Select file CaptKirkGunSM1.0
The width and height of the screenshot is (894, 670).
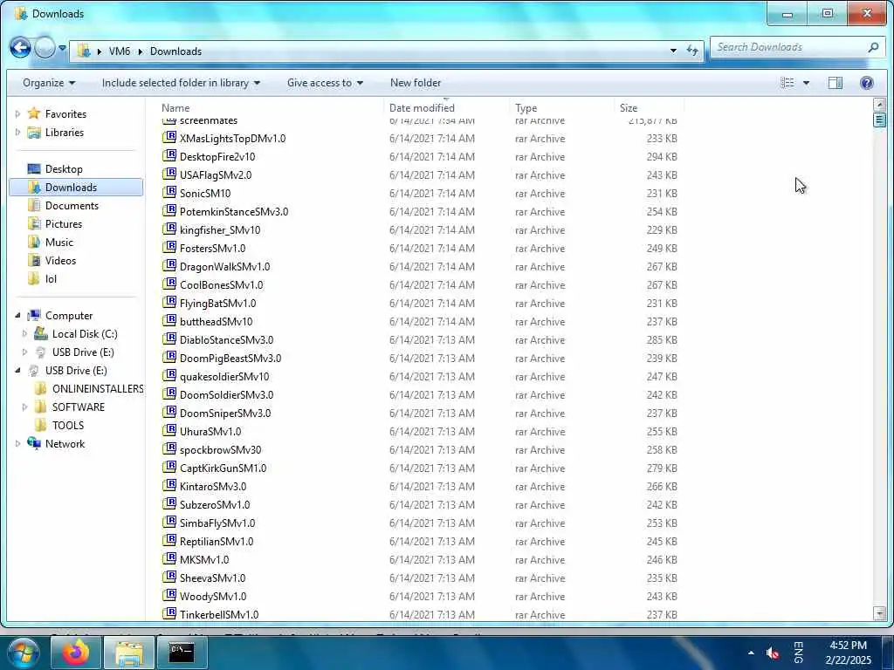point(223,468)
